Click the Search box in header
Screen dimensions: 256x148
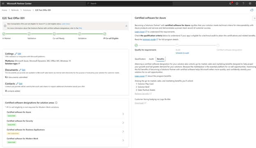coord(129,3)
